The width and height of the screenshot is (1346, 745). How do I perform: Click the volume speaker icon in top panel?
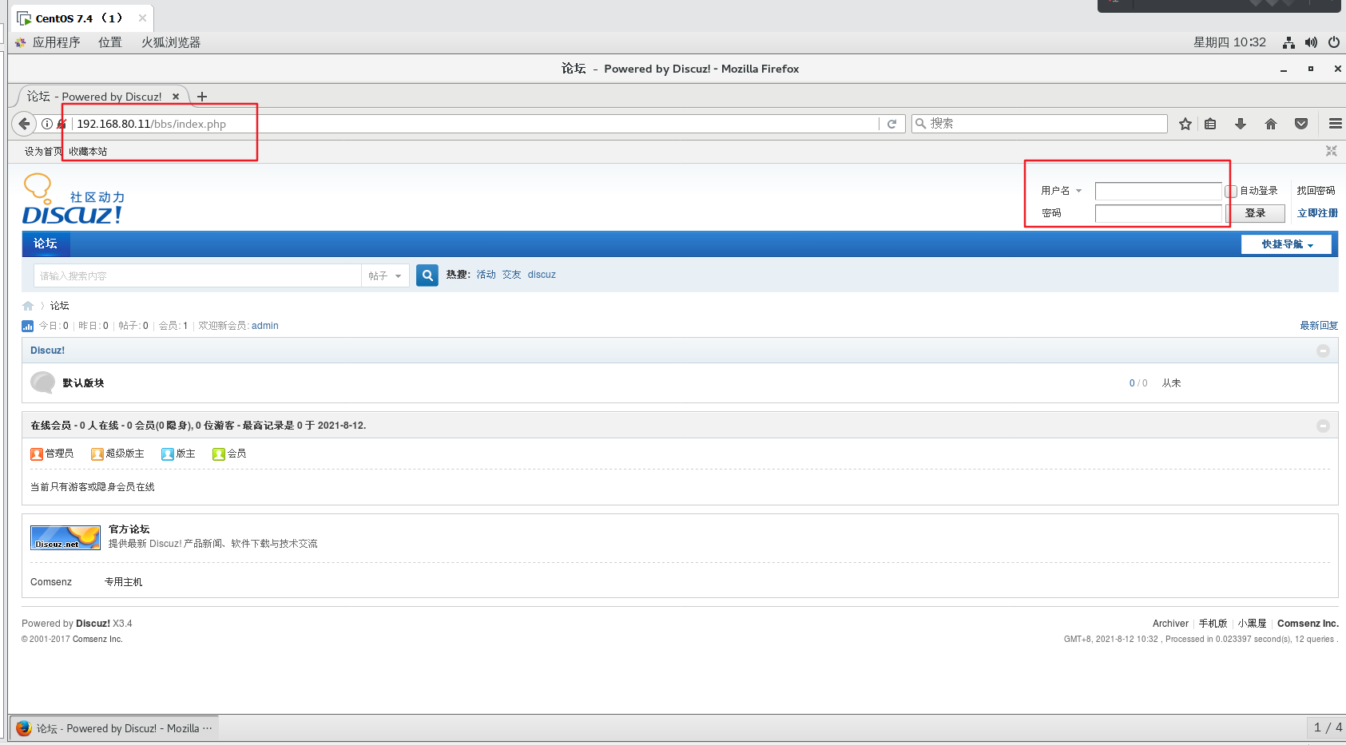click(1311, 42)
